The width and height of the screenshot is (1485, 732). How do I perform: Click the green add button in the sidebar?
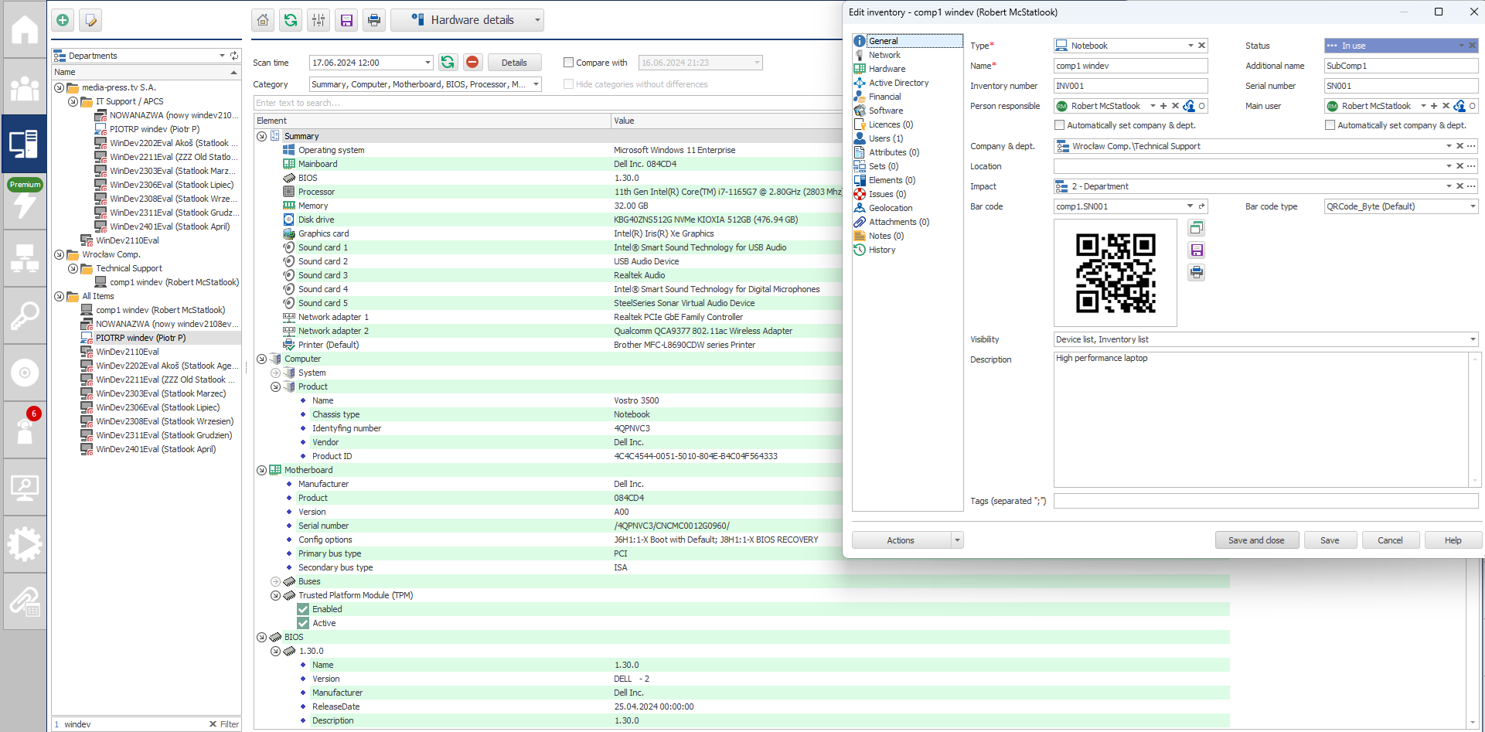coord(63,21)
